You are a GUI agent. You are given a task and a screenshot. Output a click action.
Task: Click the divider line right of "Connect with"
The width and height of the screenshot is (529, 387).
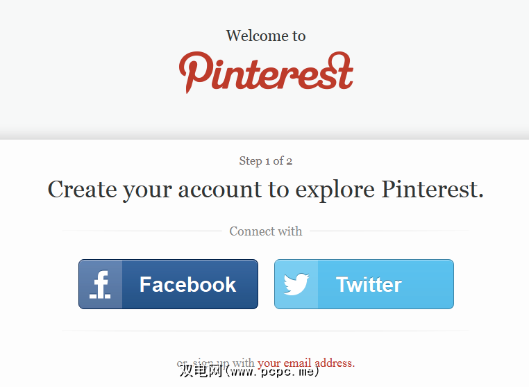click(x=387, y=231)
